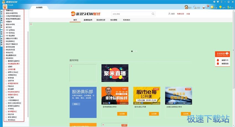Viewport: 235px width, 127px height.
Task: Click 更多 button in 股迷俱乐部 card
Action: point(76,104)
